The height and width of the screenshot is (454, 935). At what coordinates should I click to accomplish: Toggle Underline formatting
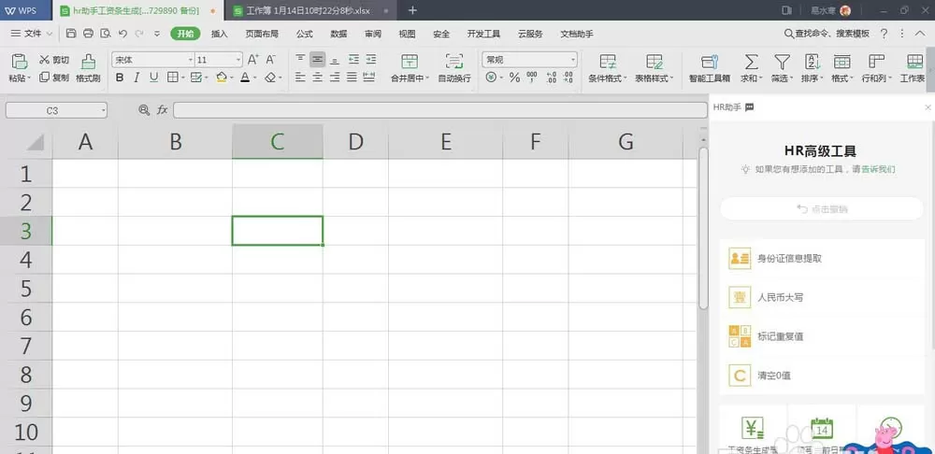[154, 78]
